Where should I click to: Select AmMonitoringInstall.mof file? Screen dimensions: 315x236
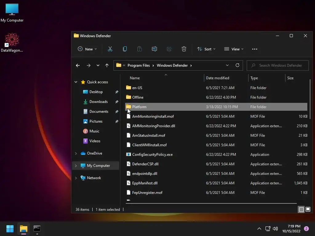tap(216, 116)
